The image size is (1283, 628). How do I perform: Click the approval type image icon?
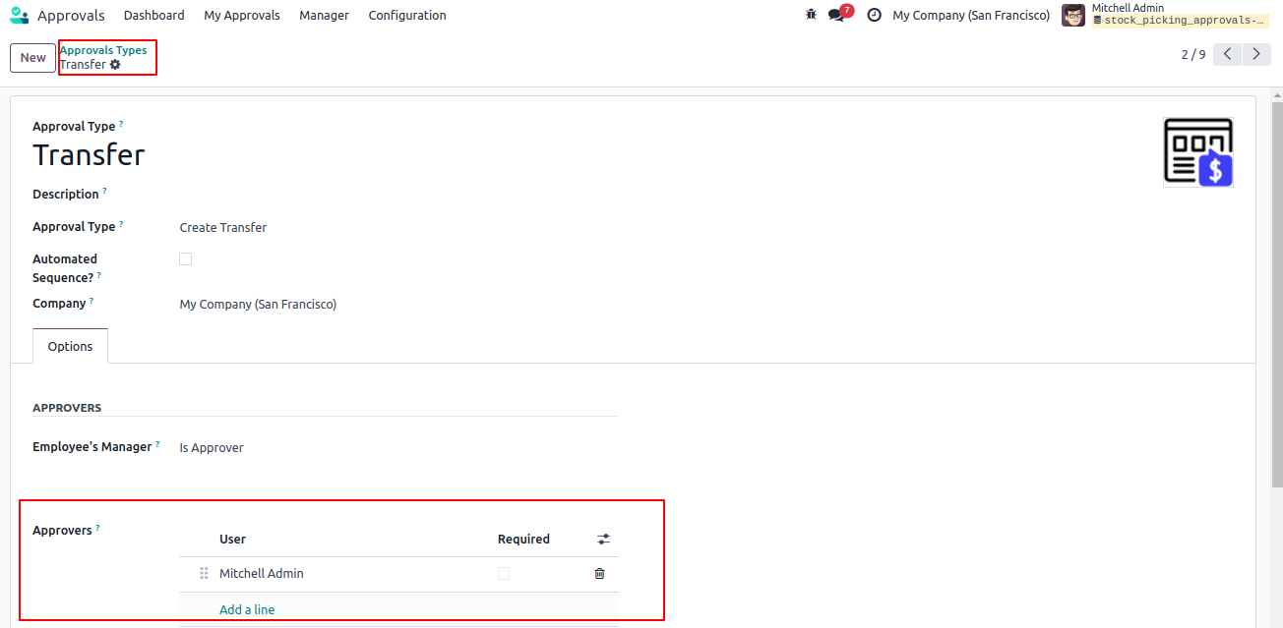click(x=1198, y=152)
